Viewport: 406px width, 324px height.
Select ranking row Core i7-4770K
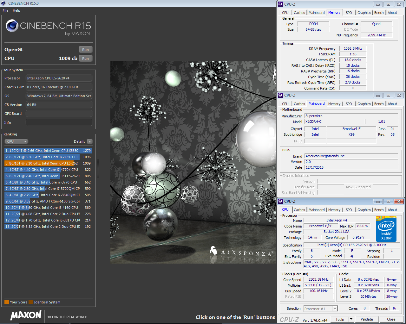pyautogui.click(x=48, y=170)
